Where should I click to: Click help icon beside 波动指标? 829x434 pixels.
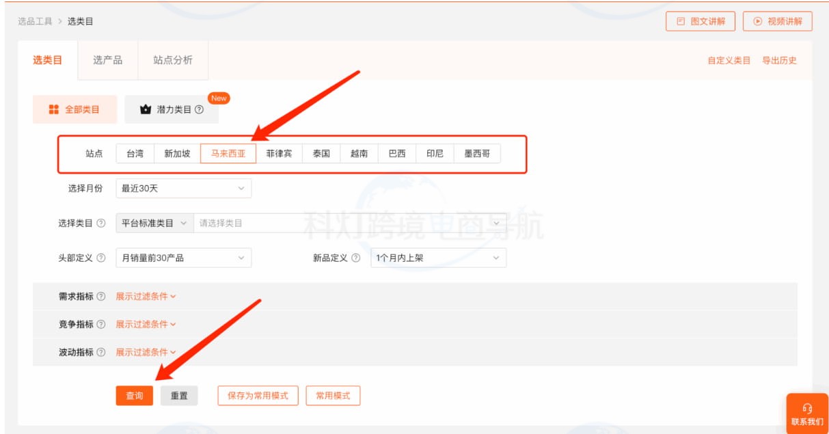(x=101, y=352)
